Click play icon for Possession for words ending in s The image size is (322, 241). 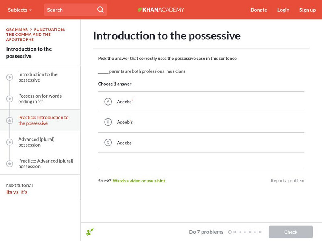pos(10,99)
